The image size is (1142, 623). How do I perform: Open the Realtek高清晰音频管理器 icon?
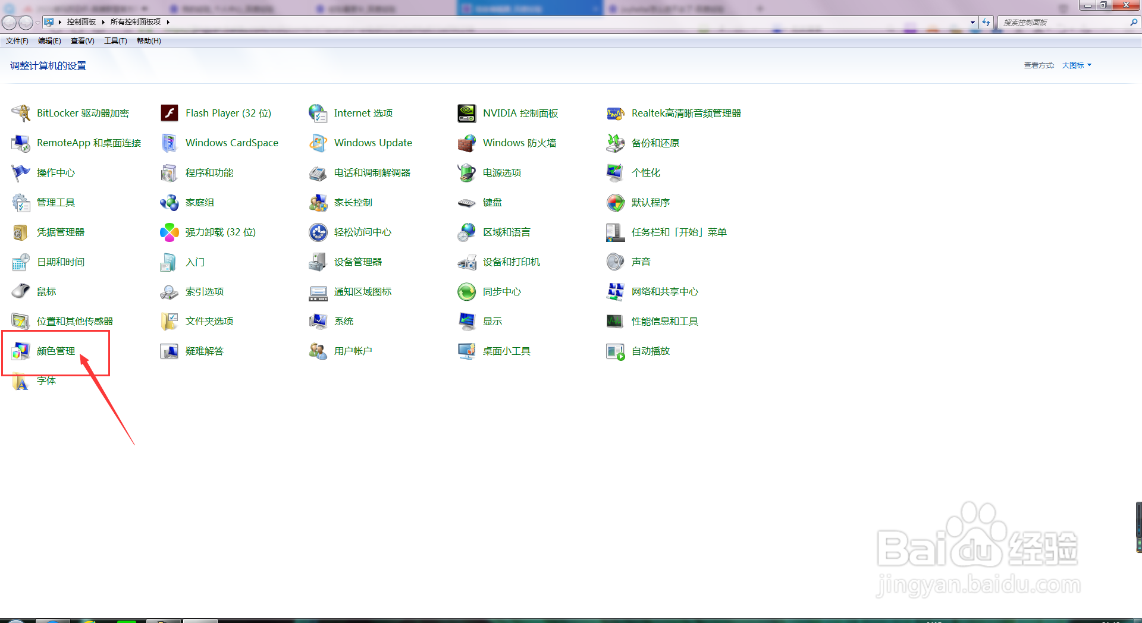point(616,113)
